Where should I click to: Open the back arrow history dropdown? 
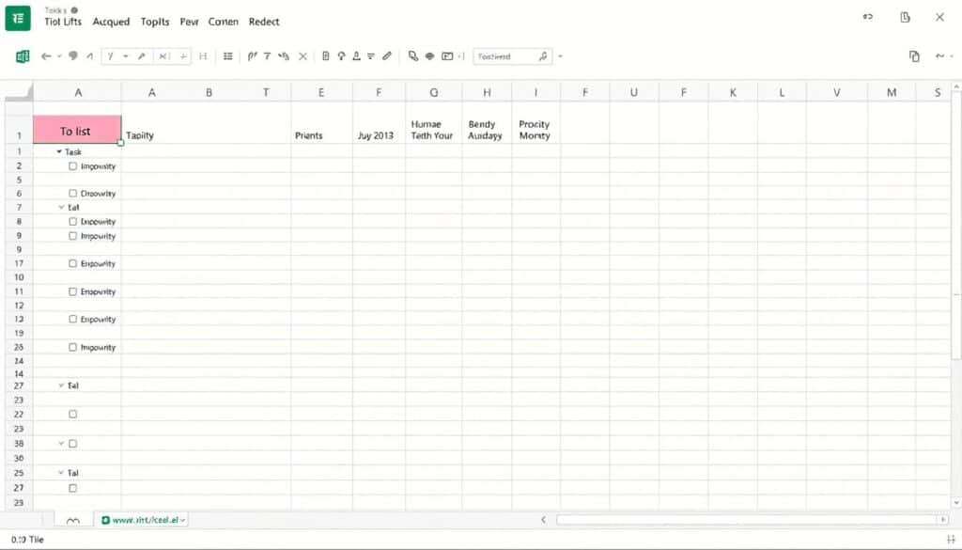(59, 56)
